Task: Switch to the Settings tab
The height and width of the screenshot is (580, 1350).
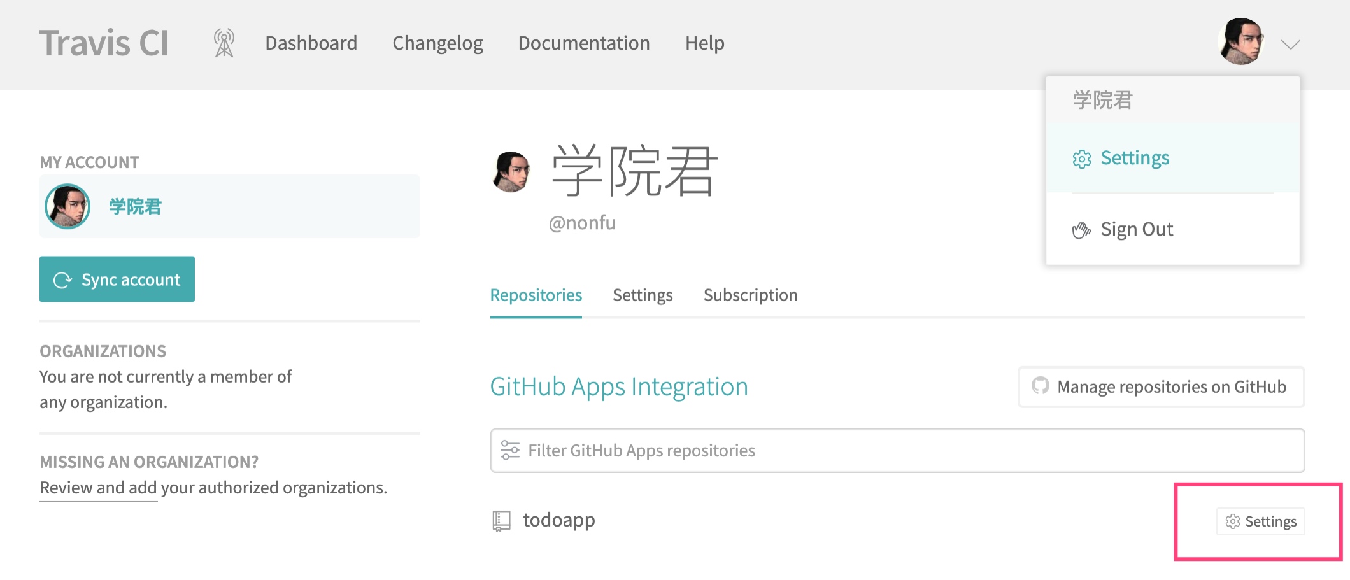Action: click(643, 295)
